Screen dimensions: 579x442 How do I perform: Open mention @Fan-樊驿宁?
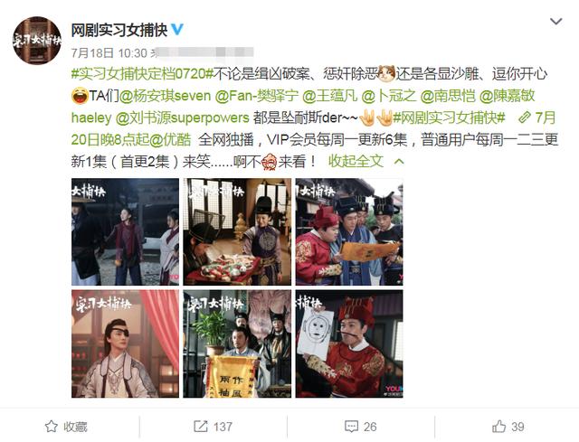click(256, 96)
